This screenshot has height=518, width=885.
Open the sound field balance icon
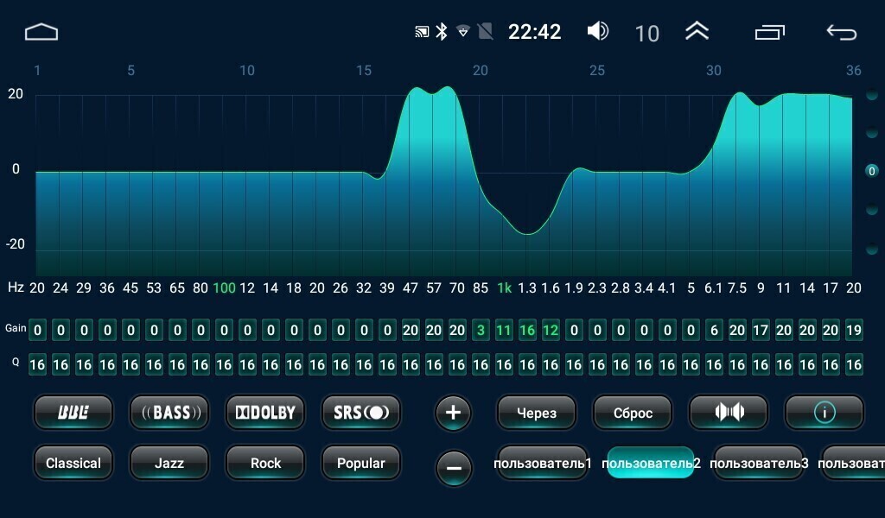(x=729, y=413)
